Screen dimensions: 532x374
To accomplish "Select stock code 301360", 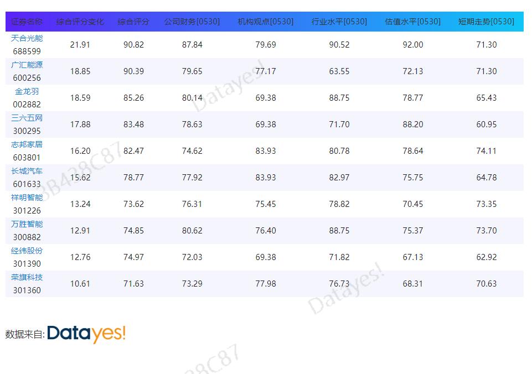I will pos(27,290).
